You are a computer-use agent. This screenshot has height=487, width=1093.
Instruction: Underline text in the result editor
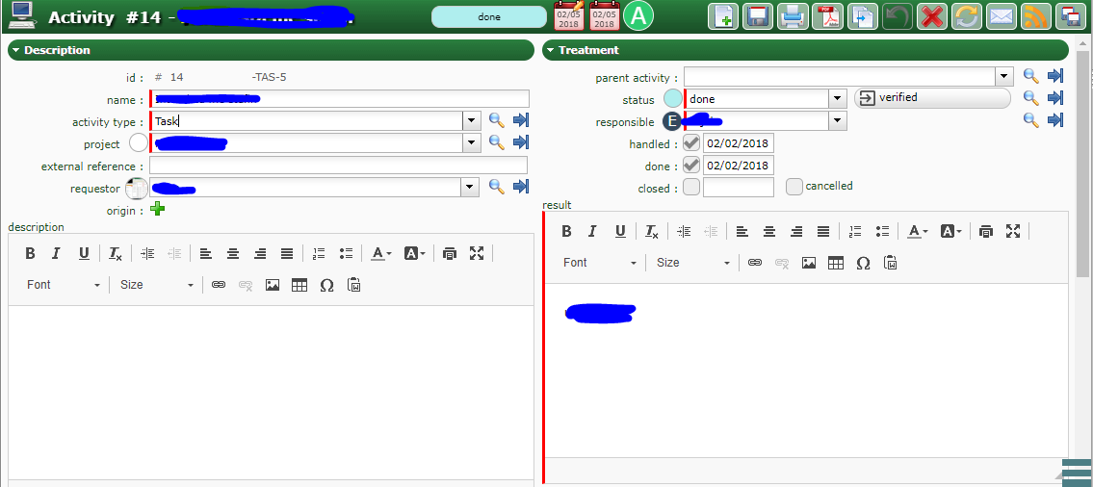point(620,231)
